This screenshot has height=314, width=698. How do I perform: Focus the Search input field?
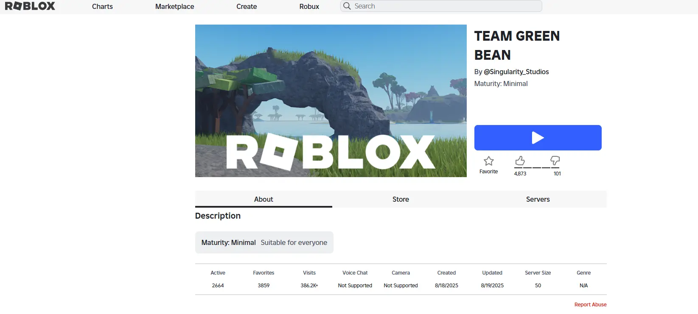[446, 6]
